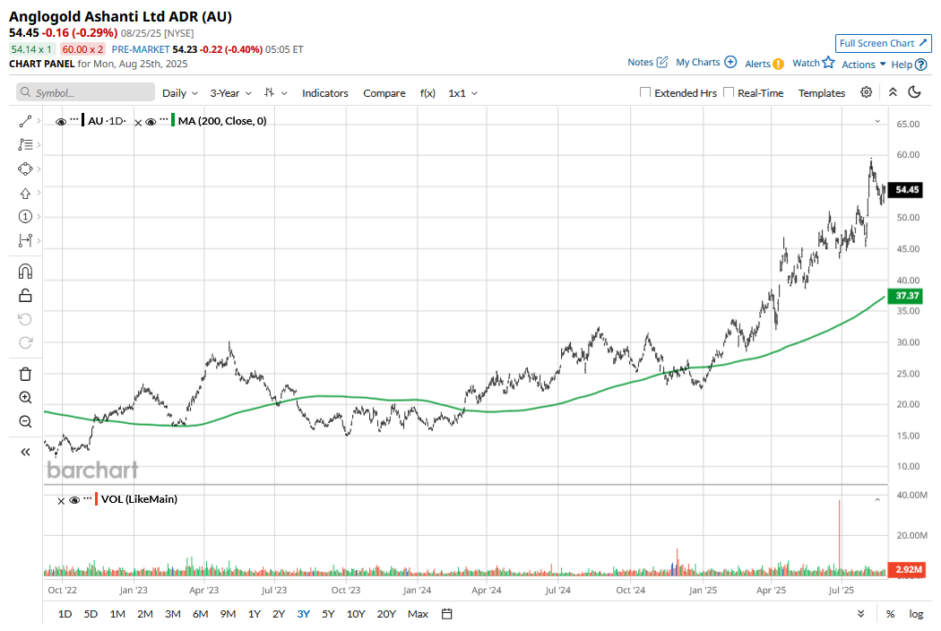Expand the shapes tool submenu arrow
The height and width of the screenshot is (631, 941).
tap(39, 169)
